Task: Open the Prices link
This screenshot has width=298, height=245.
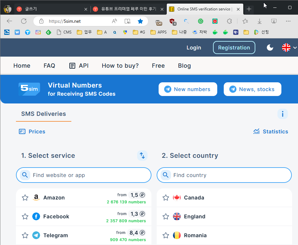Action: click(x=32, y=131)
